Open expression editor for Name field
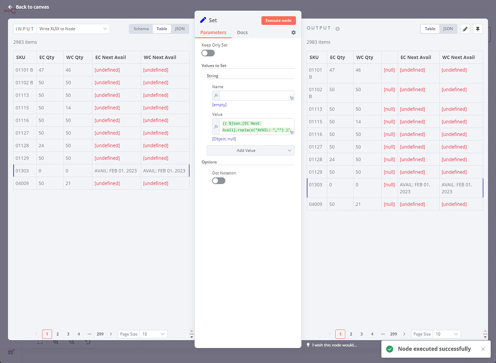This screenshot has width=496, height=363. pyautogui.click(x=292, y=98)
